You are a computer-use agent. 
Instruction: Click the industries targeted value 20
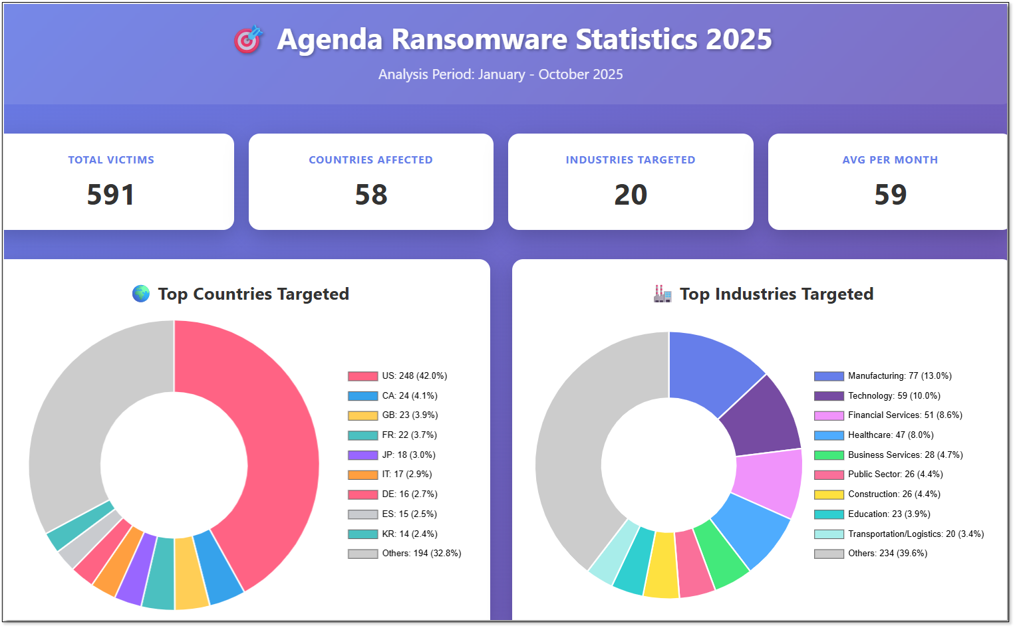631,195
